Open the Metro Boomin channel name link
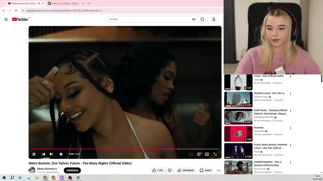323x181 pixels. click(x=46, y=169)
